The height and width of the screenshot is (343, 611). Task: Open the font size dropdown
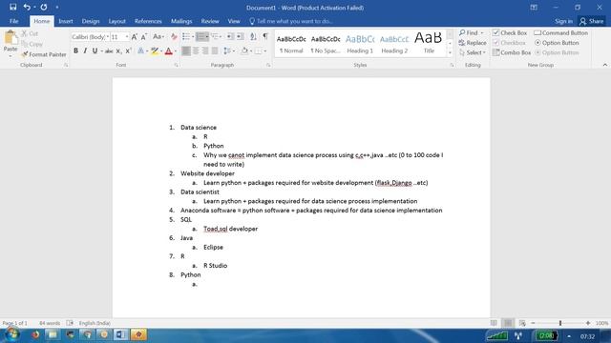(x=127, y=37)
